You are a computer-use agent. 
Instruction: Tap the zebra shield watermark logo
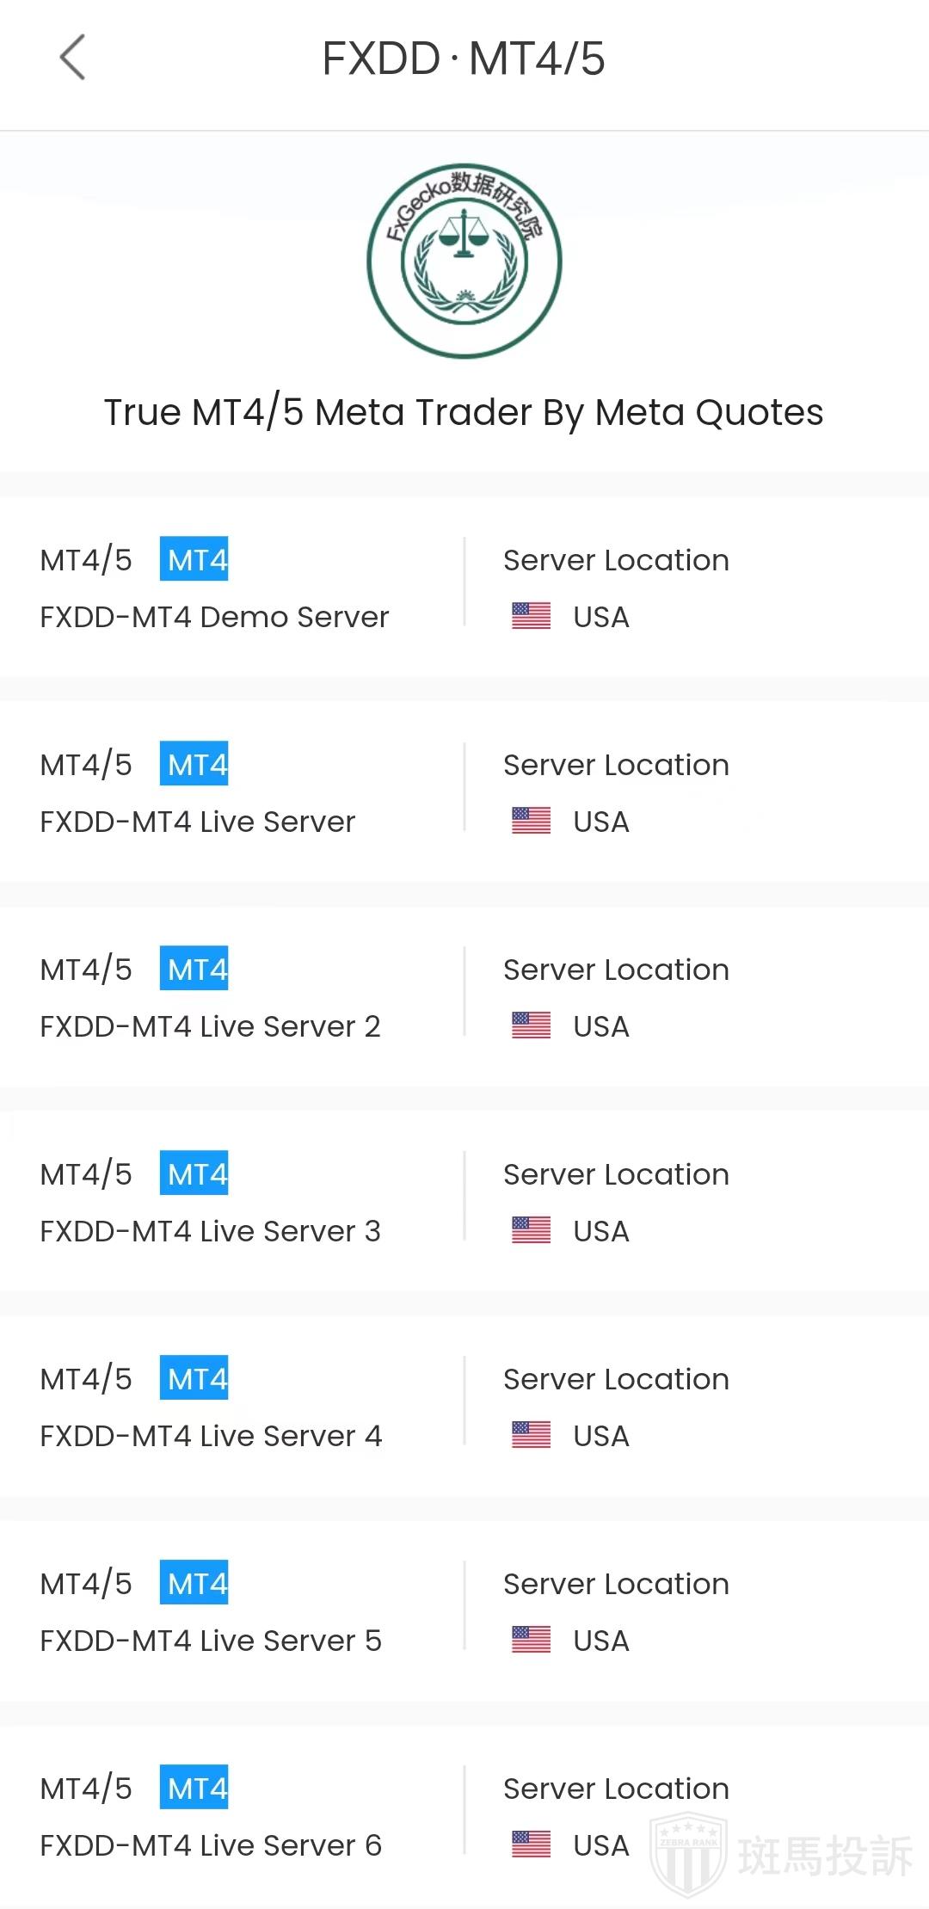[x=688, y=1853]
